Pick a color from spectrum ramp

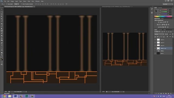click(x=163, y=16)
